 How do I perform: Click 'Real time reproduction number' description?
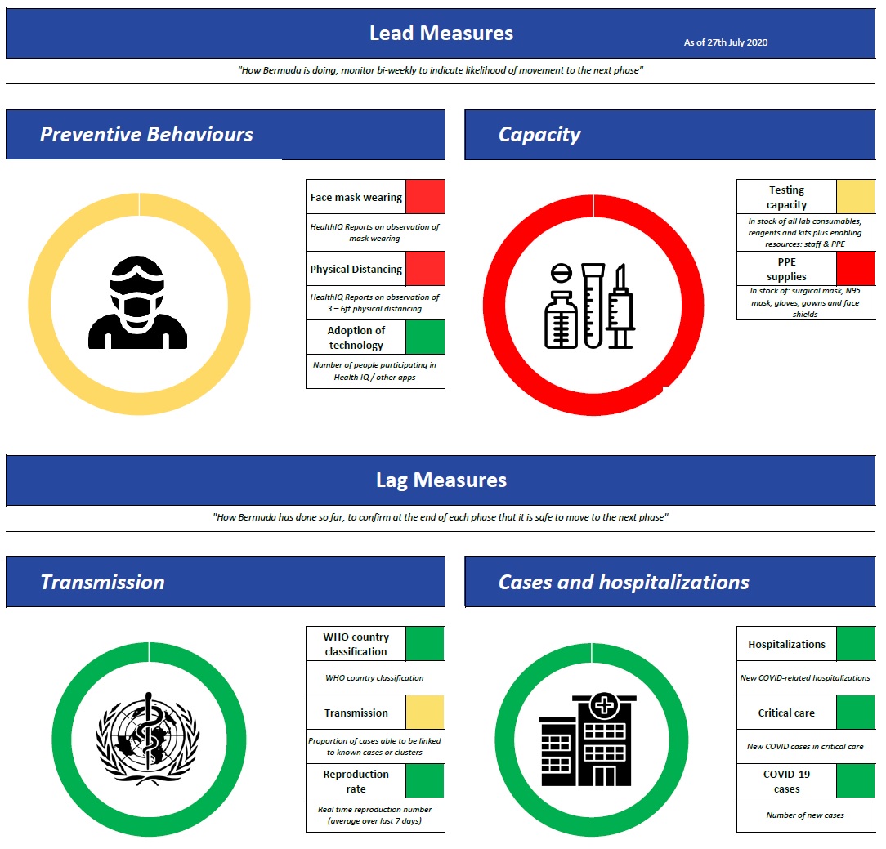click(374, 815)
